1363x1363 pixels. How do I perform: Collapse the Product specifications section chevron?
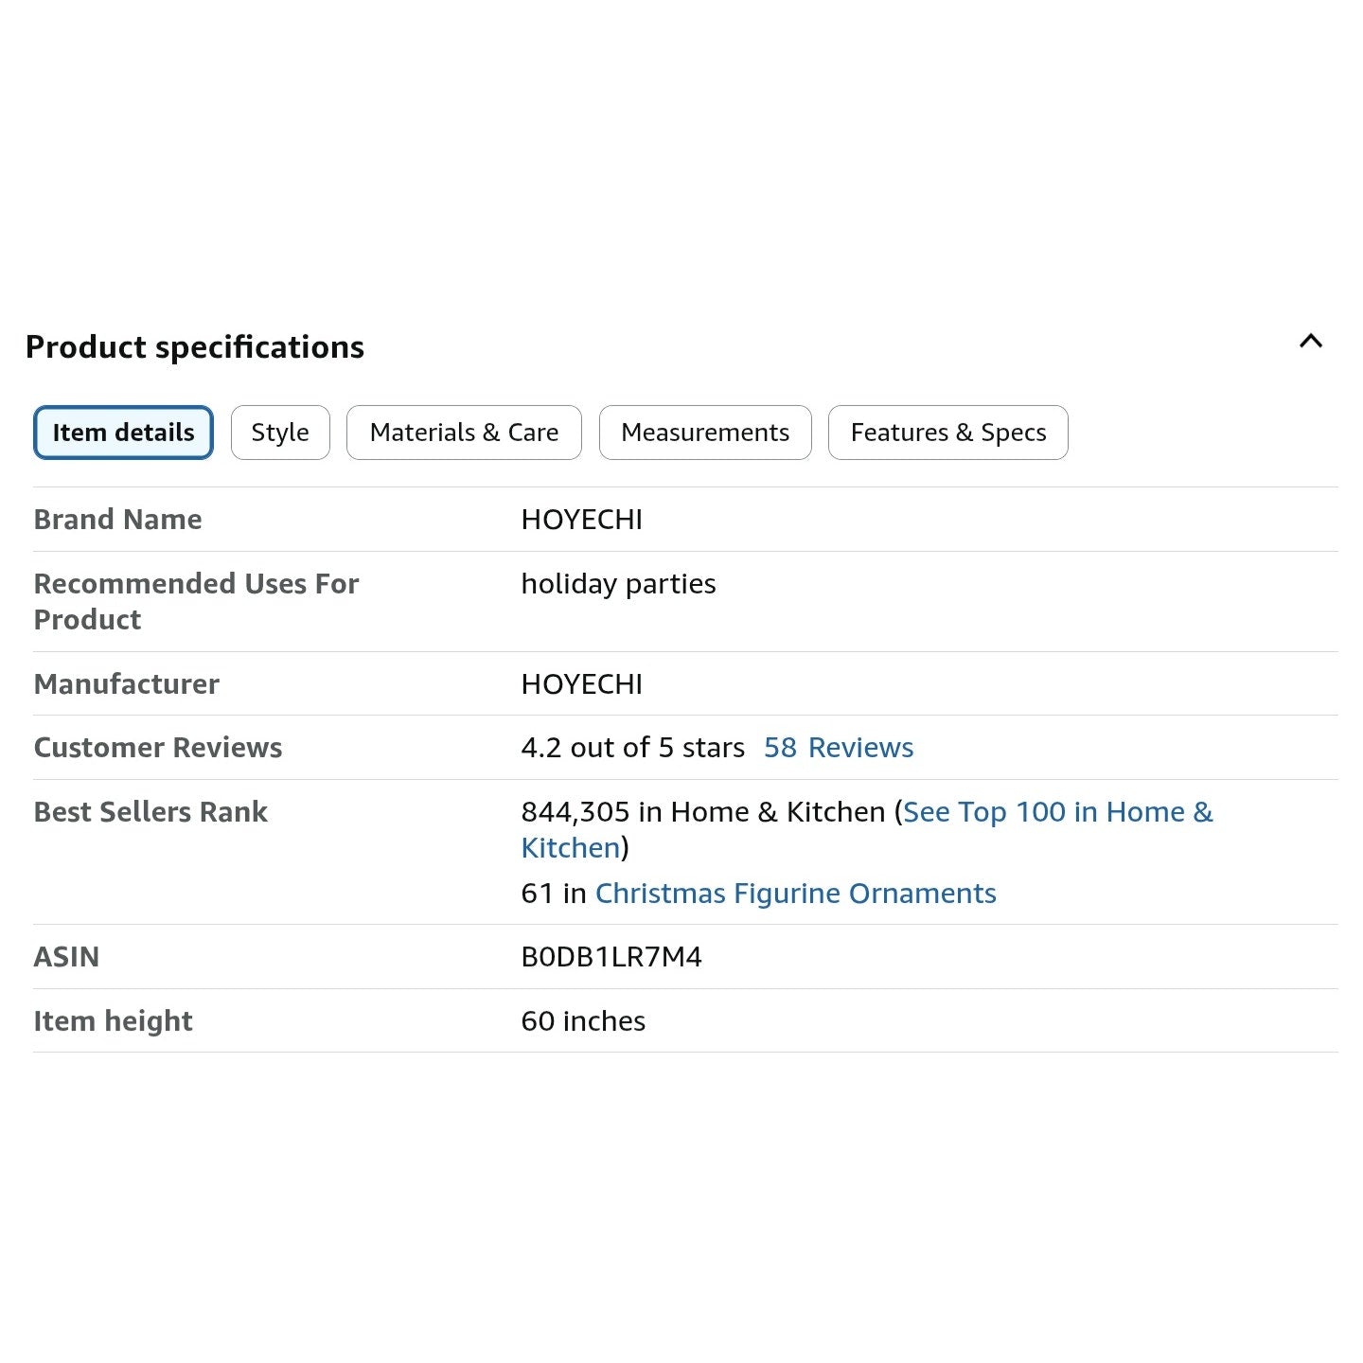pyautogui.click(x=1310, y=342)
